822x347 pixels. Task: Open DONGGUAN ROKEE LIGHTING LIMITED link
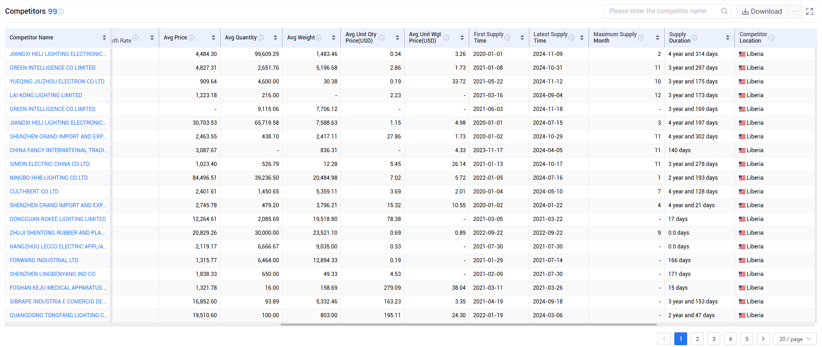tap(58, 219)
